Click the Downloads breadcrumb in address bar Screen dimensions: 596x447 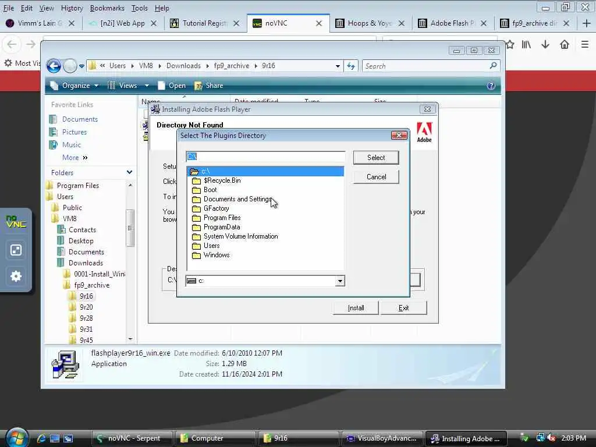(183, 66)
